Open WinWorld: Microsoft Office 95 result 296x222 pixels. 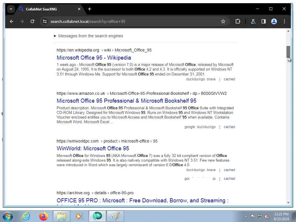tap(93, 149)
